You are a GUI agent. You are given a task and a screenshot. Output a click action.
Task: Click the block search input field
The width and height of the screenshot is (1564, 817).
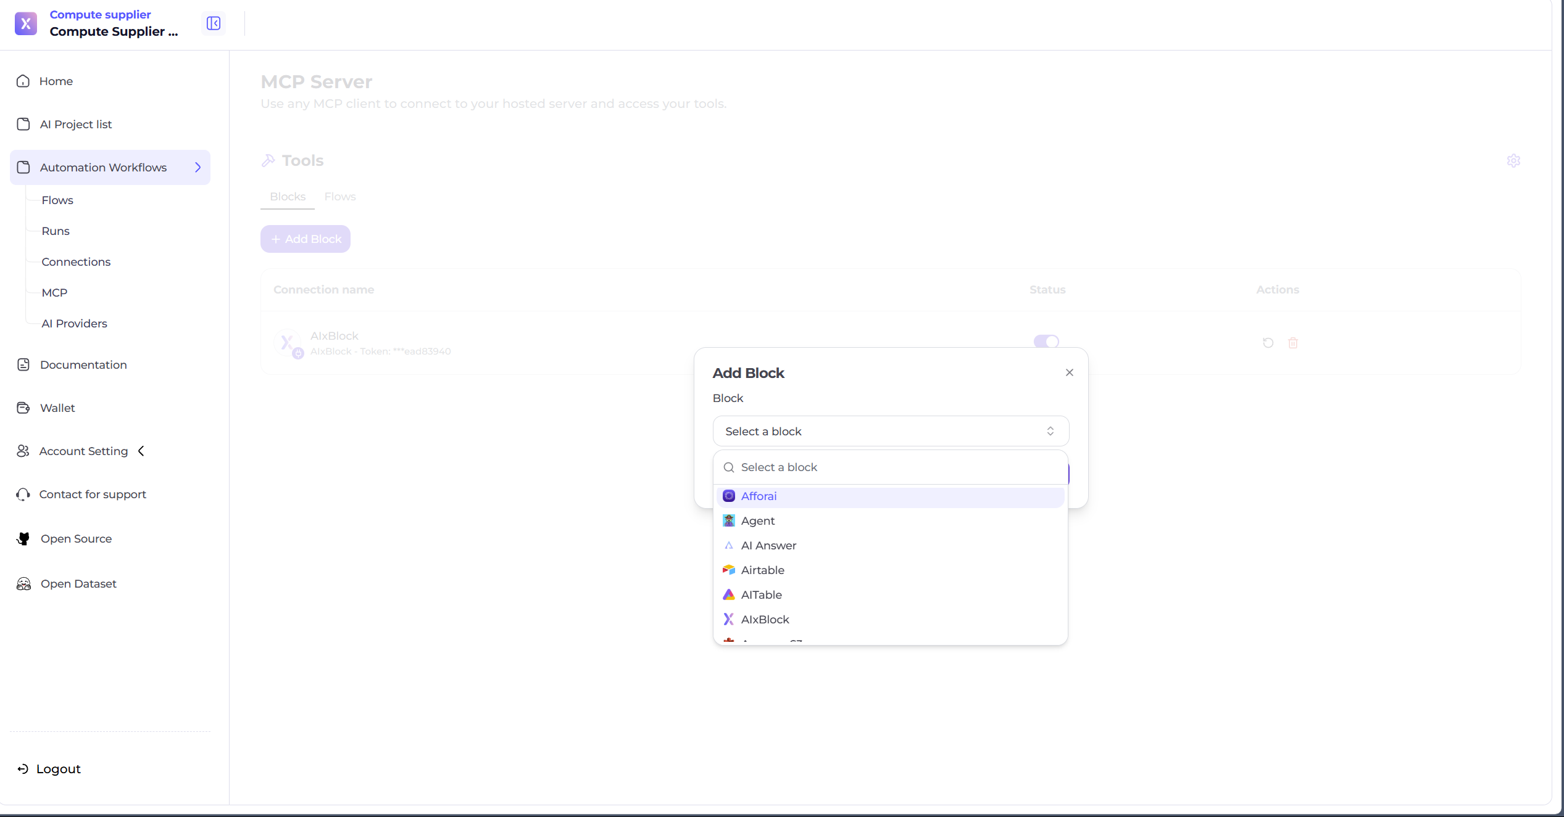[895, 467]
